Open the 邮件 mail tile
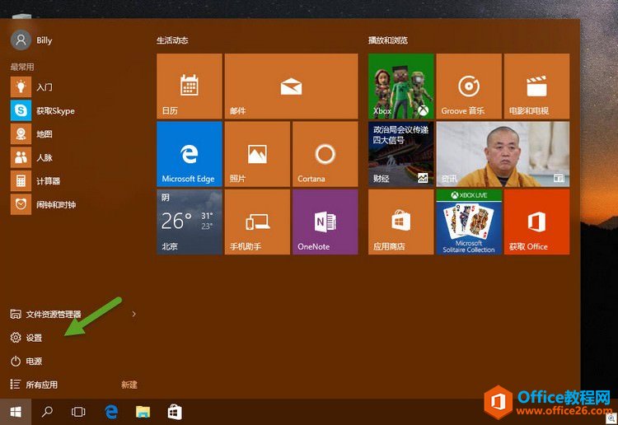This screenshot has width=618, height=425. click(291, 86)
